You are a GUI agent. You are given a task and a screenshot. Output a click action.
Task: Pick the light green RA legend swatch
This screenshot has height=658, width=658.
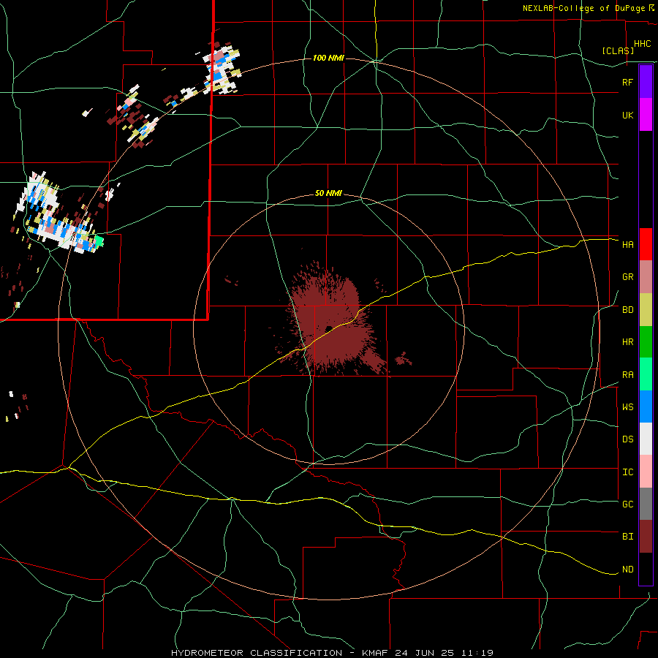coord(646,374)
